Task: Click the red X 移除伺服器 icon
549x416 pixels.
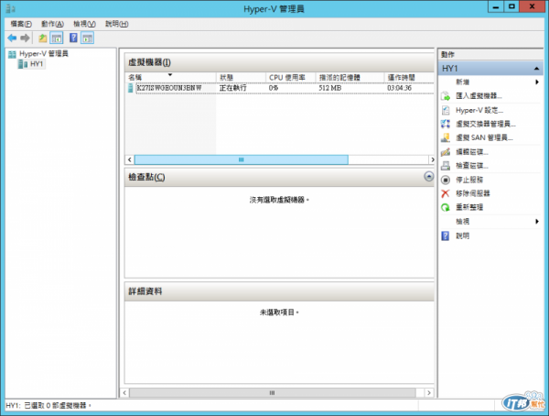Action: tap(446, 193)
